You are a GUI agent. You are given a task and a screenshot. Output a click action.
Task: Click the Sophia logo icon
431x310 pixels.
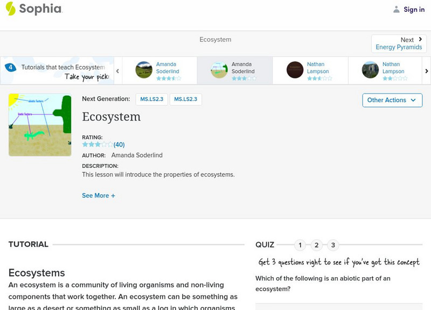tap(11, 9)
